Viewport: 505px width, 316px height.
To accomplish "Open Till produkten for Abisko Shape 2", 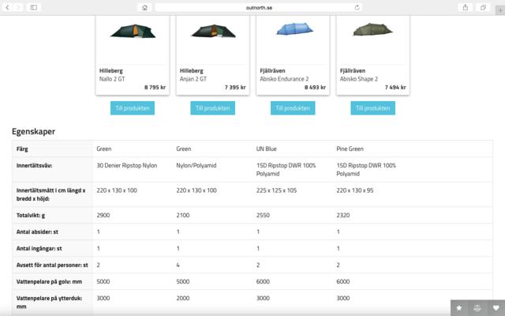I will click(x=372, y=108).
